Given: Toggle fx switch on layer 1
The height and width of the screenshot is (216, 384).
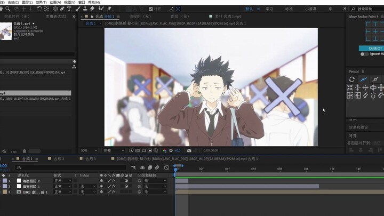Looking at the screenshot, I should 114,181.
